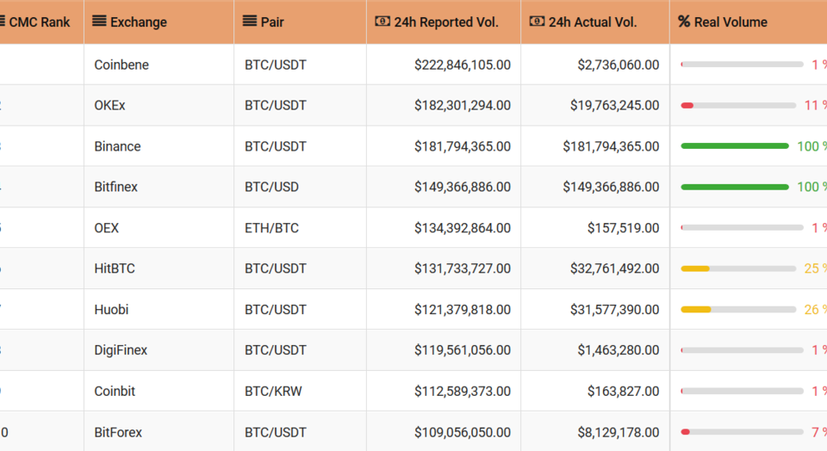Click actual volume $19,763,245.00
The width and height of the screenshot is (827, 451).
coord(614,105)
